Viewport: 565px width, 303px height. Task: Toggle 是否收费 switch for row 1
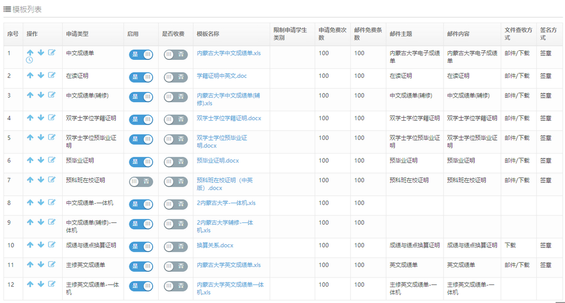click(x=176, y=55)
